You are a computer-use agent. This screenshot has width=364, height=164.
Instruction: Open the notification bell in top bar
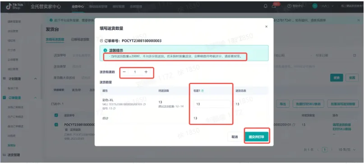click(266, 6)
